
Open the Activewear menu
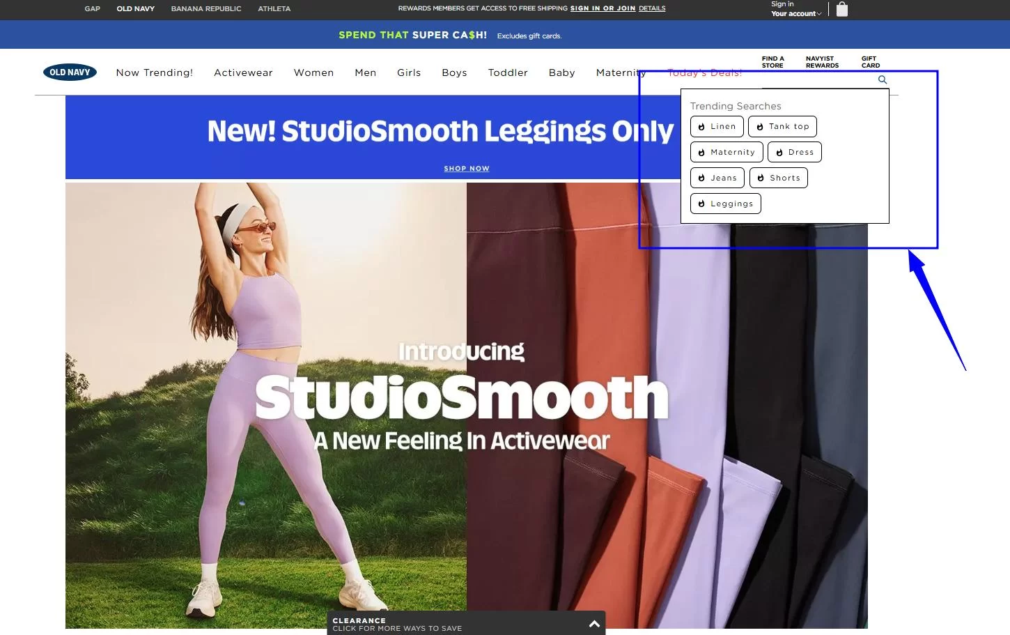(x=243, y=72)
